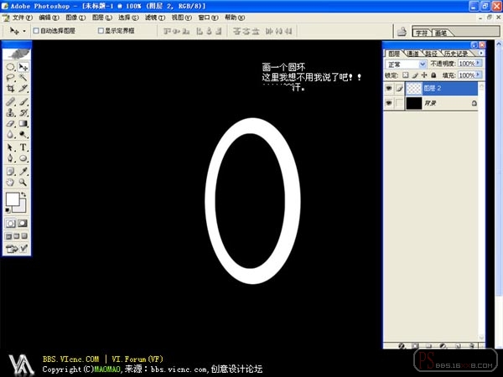This screenshot has width=503, height=377.
Task: Hide the 图层 2 layer visibility eye
Action: tap(389, 88)
